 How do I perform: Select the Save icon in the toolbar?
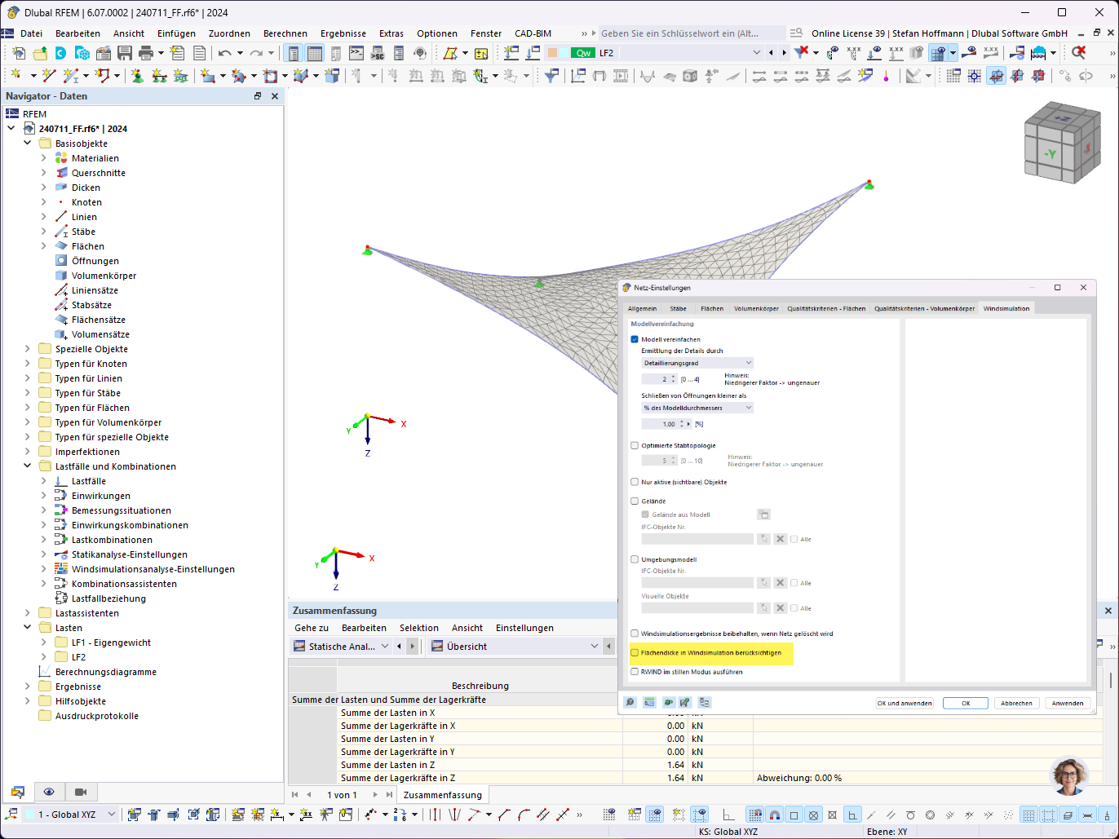click(123, 52)
